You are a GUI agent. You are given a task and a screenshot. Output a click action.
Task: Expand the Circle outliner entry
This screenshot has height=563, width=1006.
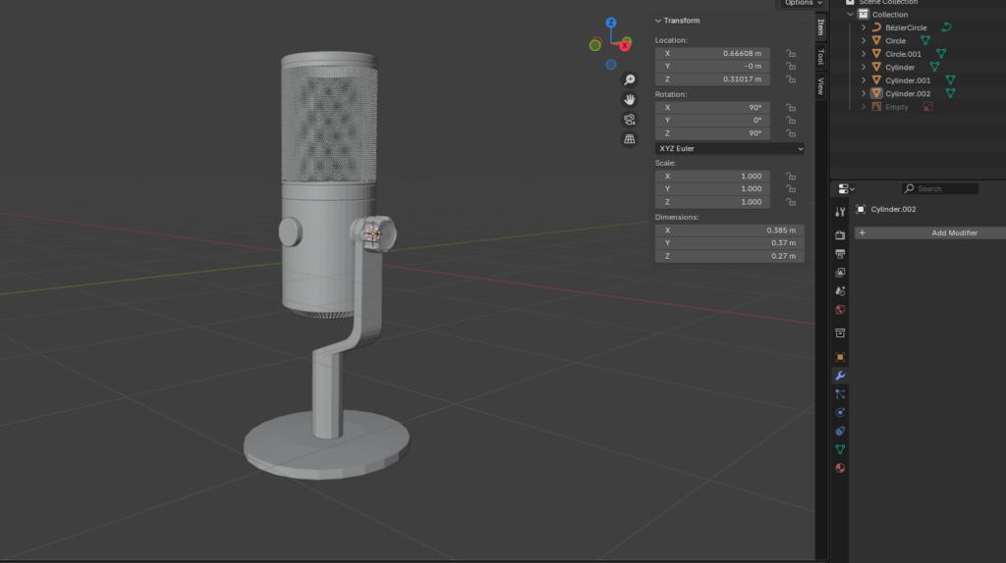pyautogui.click(x=864, y=41)
